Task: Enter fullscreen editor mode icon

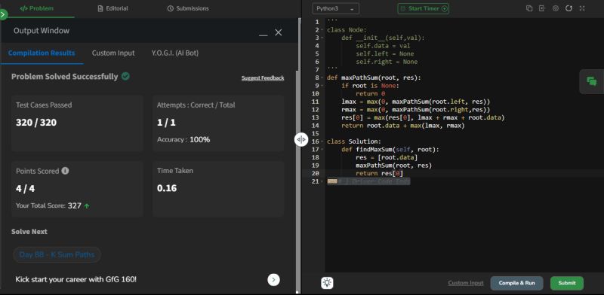Action: [582, 8]
